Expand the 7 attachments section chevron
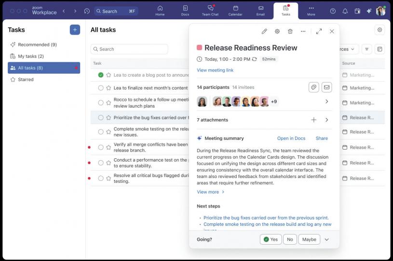This screenshot has width=393, height=261. coord(327,120)
